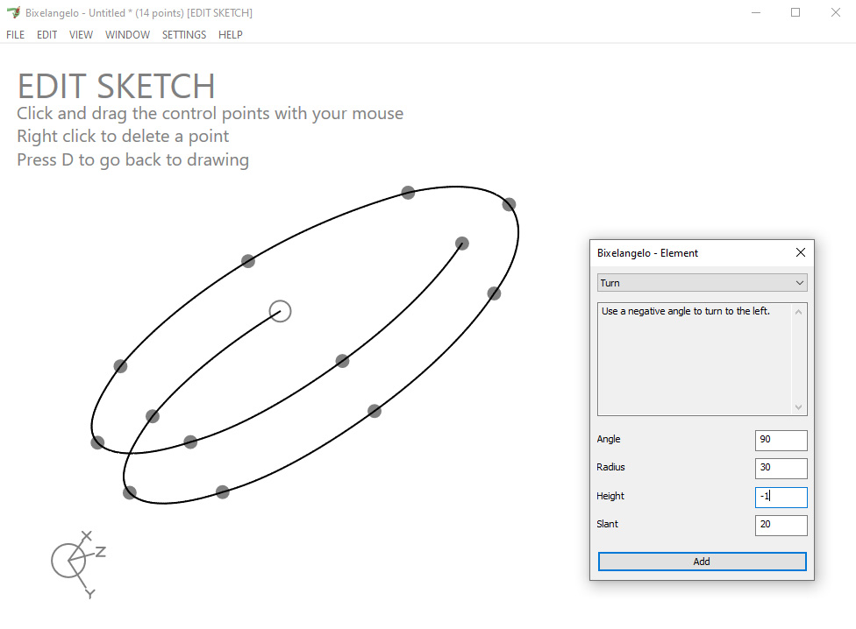856x629 pixels.
Task: Click the description box scroll up arrow
Action: [x=799, y=312]
